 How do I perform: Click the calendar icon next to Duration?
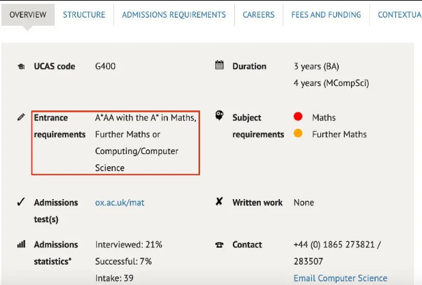pyautogui.click(x=219, y=66)
